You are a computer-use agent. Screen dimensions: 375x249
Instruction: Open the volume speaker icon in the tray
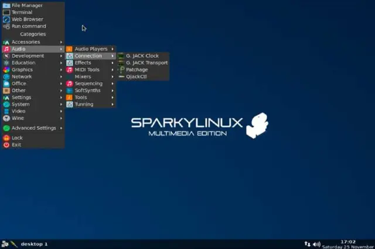coord(316,244)
